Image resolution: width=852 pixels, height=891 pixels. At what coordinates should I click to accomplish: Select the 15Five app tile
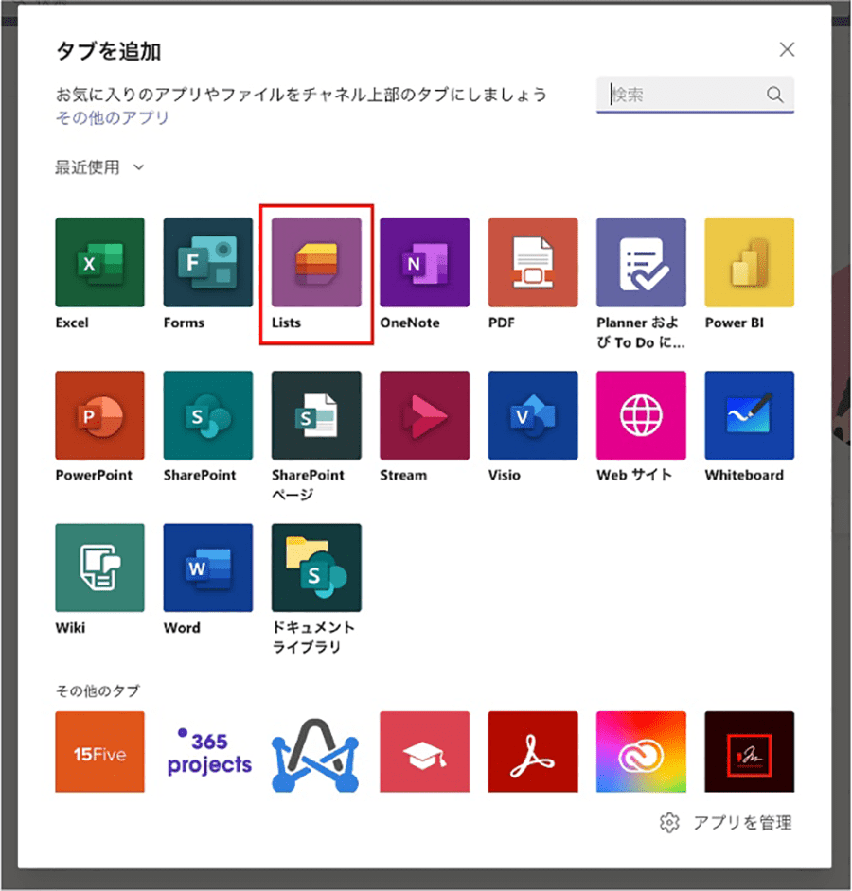pyautogui.click(x=99, y=752)
